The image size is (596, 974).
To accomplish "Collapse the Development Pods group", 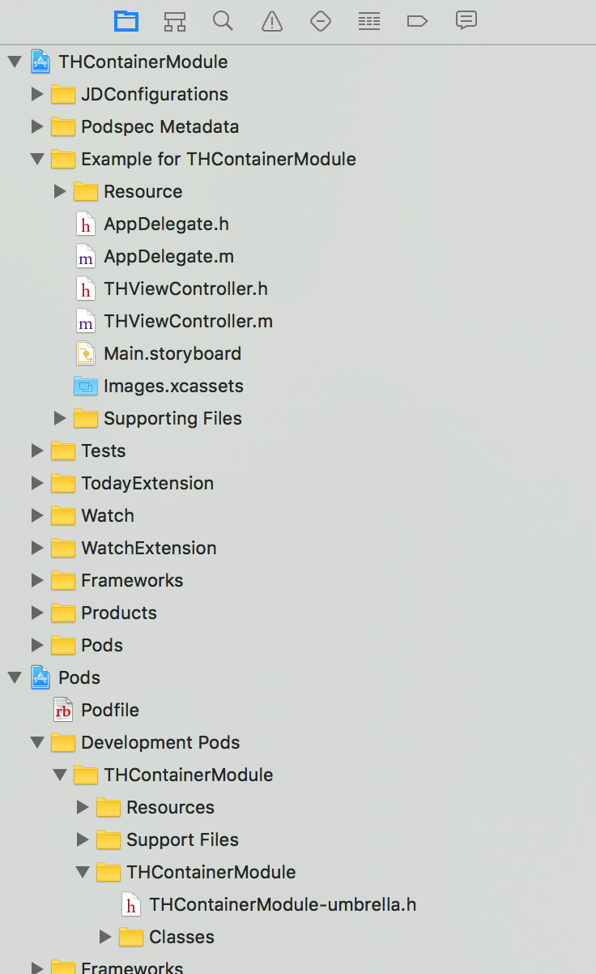I will click(36, 742).
